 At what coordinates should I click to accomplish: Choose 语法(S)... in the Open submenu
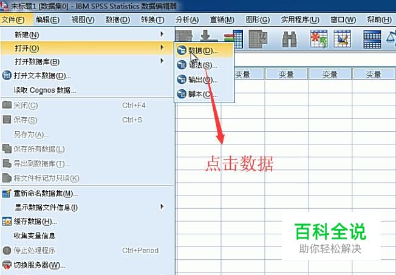(x=204, y=65)
